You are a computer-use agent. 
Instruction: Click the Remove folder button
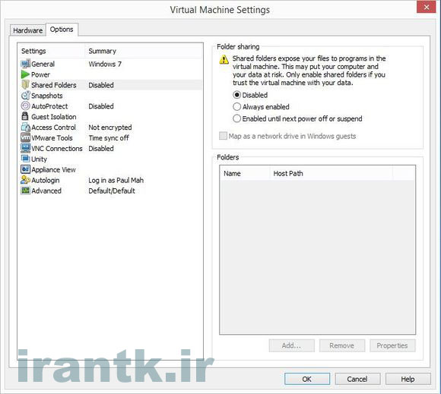342,345
